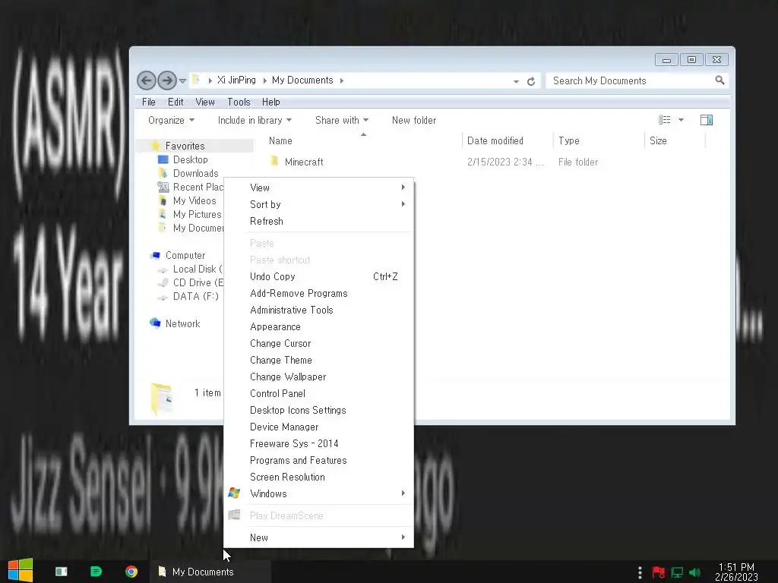Click the Windows Start button

click(21, 571)
